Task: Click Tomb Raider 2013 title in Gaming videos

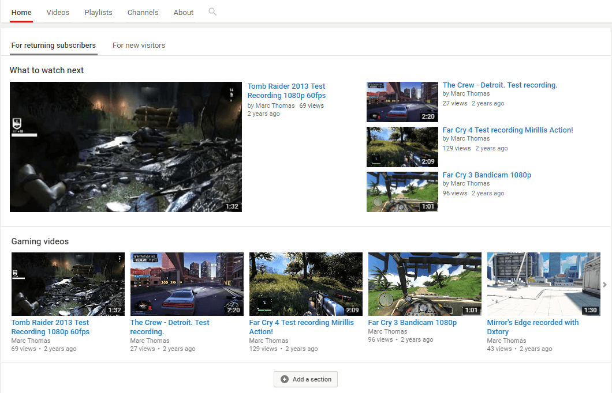Action: coord(50,327)
